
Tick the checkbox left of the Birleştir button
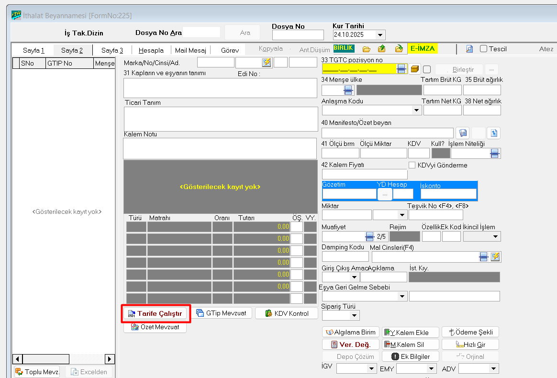tap(427, 69)
